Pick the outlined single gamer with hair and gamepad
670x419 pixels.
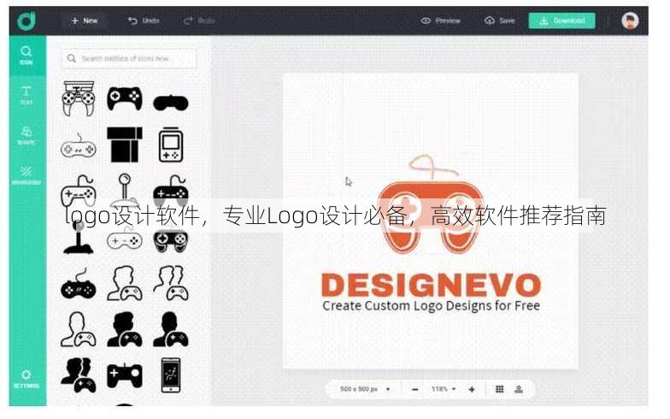coord(125,283)
